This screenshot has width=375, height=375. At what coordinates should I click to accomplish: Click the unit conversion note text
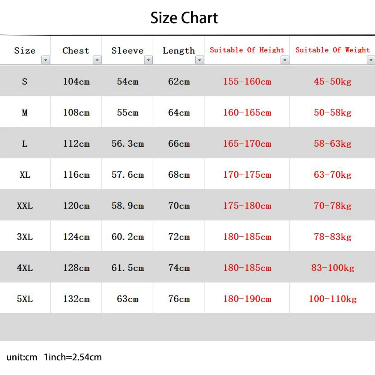[54, 357]
